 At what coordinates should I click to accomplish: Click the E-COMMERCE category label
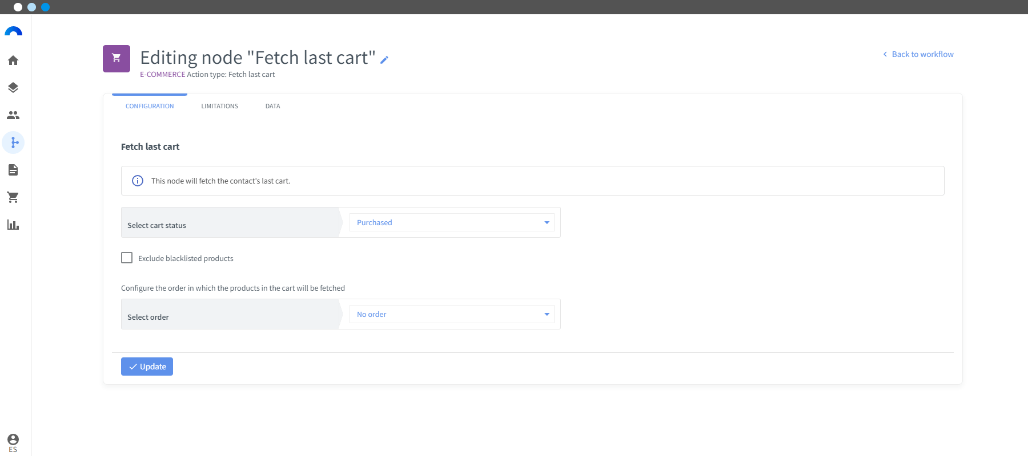[x=163, y=75]
